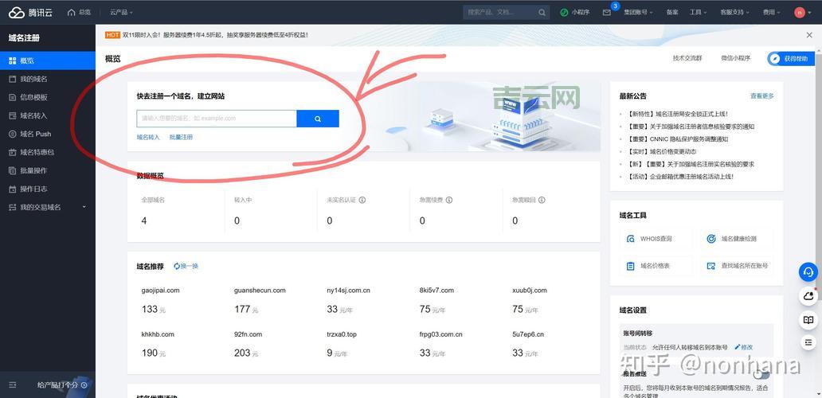Toggle the 报告推送 switch

tap(761, 374)
